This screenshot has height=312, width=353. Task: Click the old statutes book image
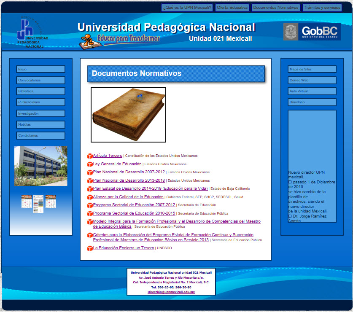click(128, 115)
